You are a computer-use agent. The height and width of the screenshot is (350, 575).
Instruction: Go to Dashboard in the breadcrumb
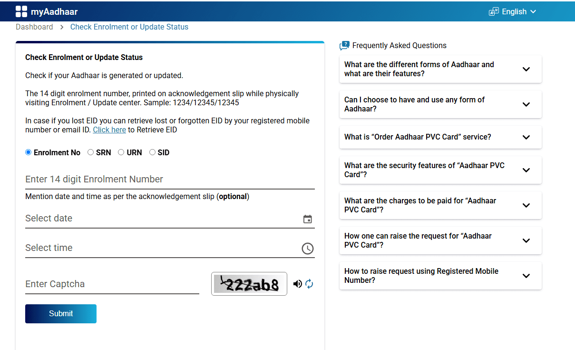pos(34,27)
